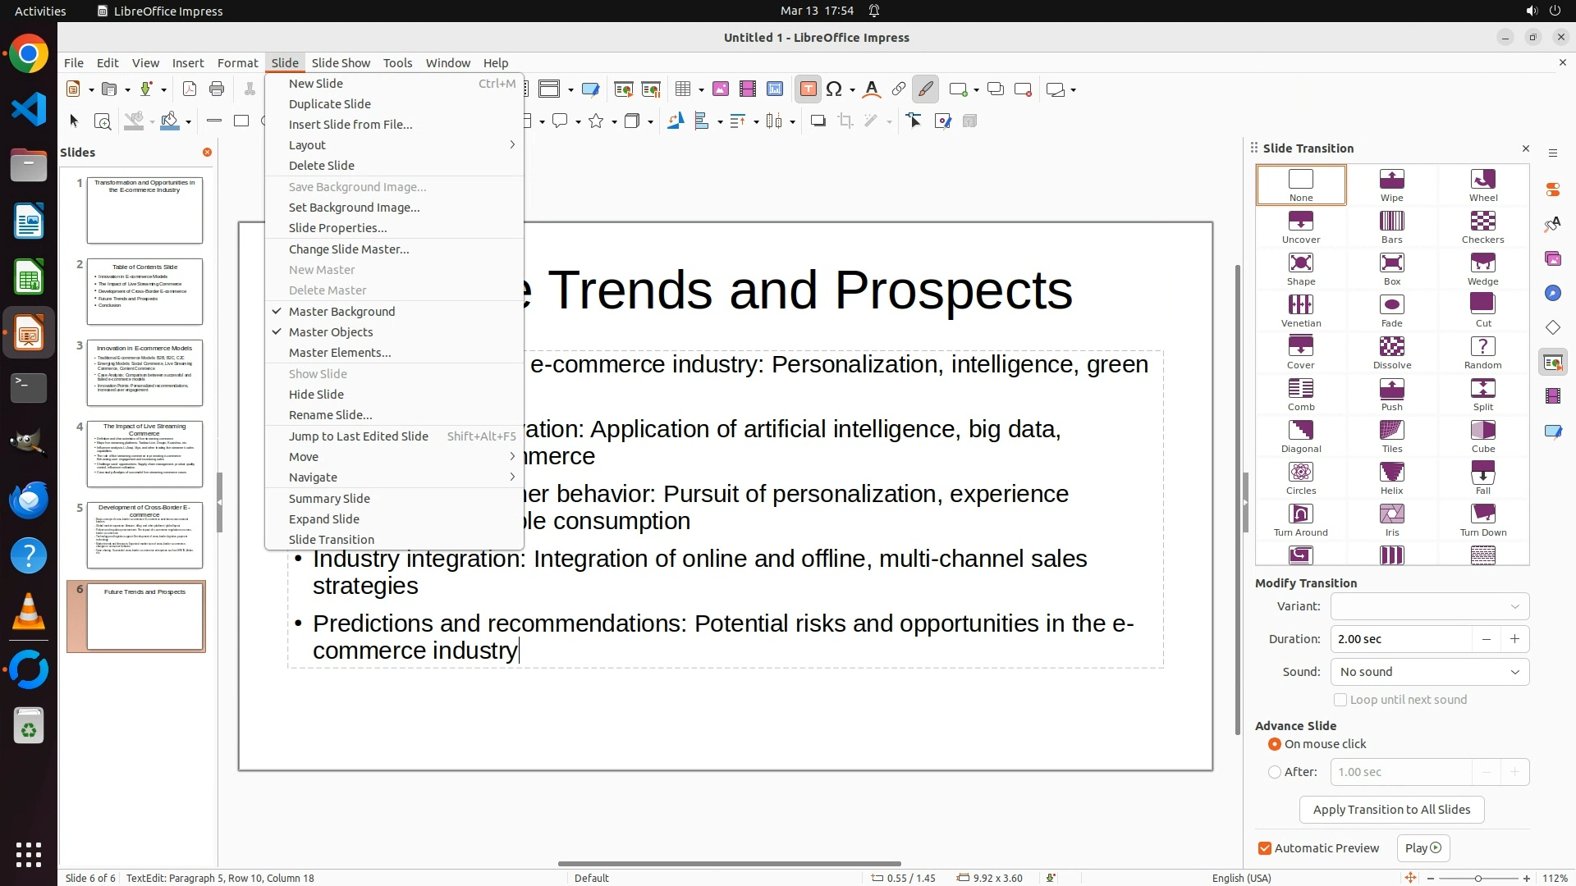The image size is (1576, 886).
Task: Click the Insert Special Character omega icon
Action: click(834, 89)
